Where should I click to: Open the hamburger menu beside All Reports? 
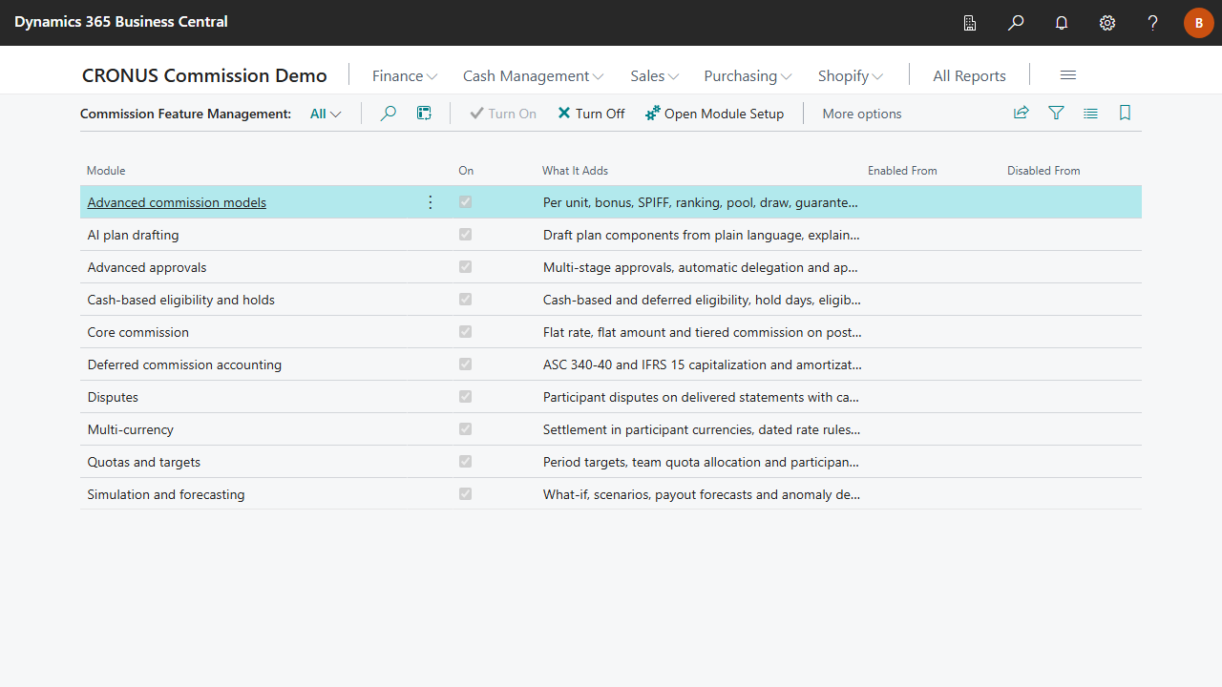coord(1068,75)
